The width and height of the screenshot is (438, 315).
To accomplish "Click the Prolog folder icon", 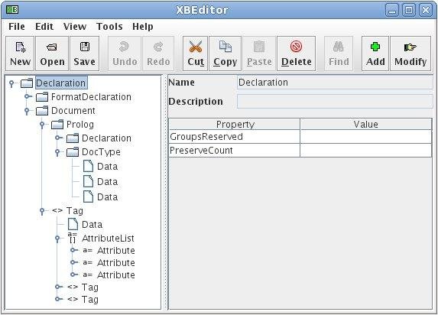I will [57, 125].
